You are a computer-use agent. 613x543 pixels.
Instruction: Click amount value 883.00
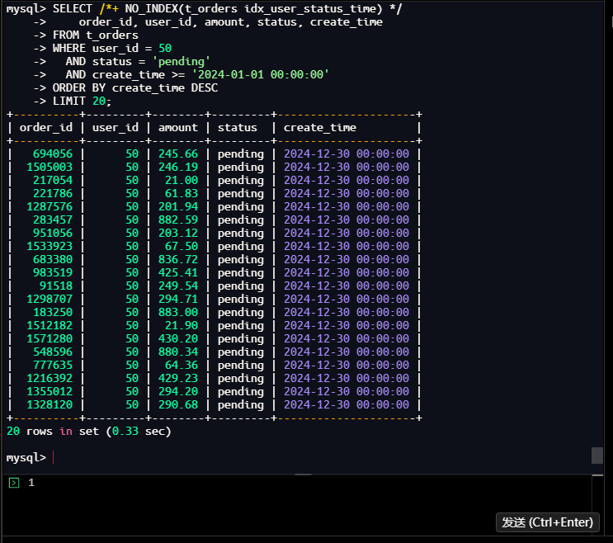pos(178,313)
